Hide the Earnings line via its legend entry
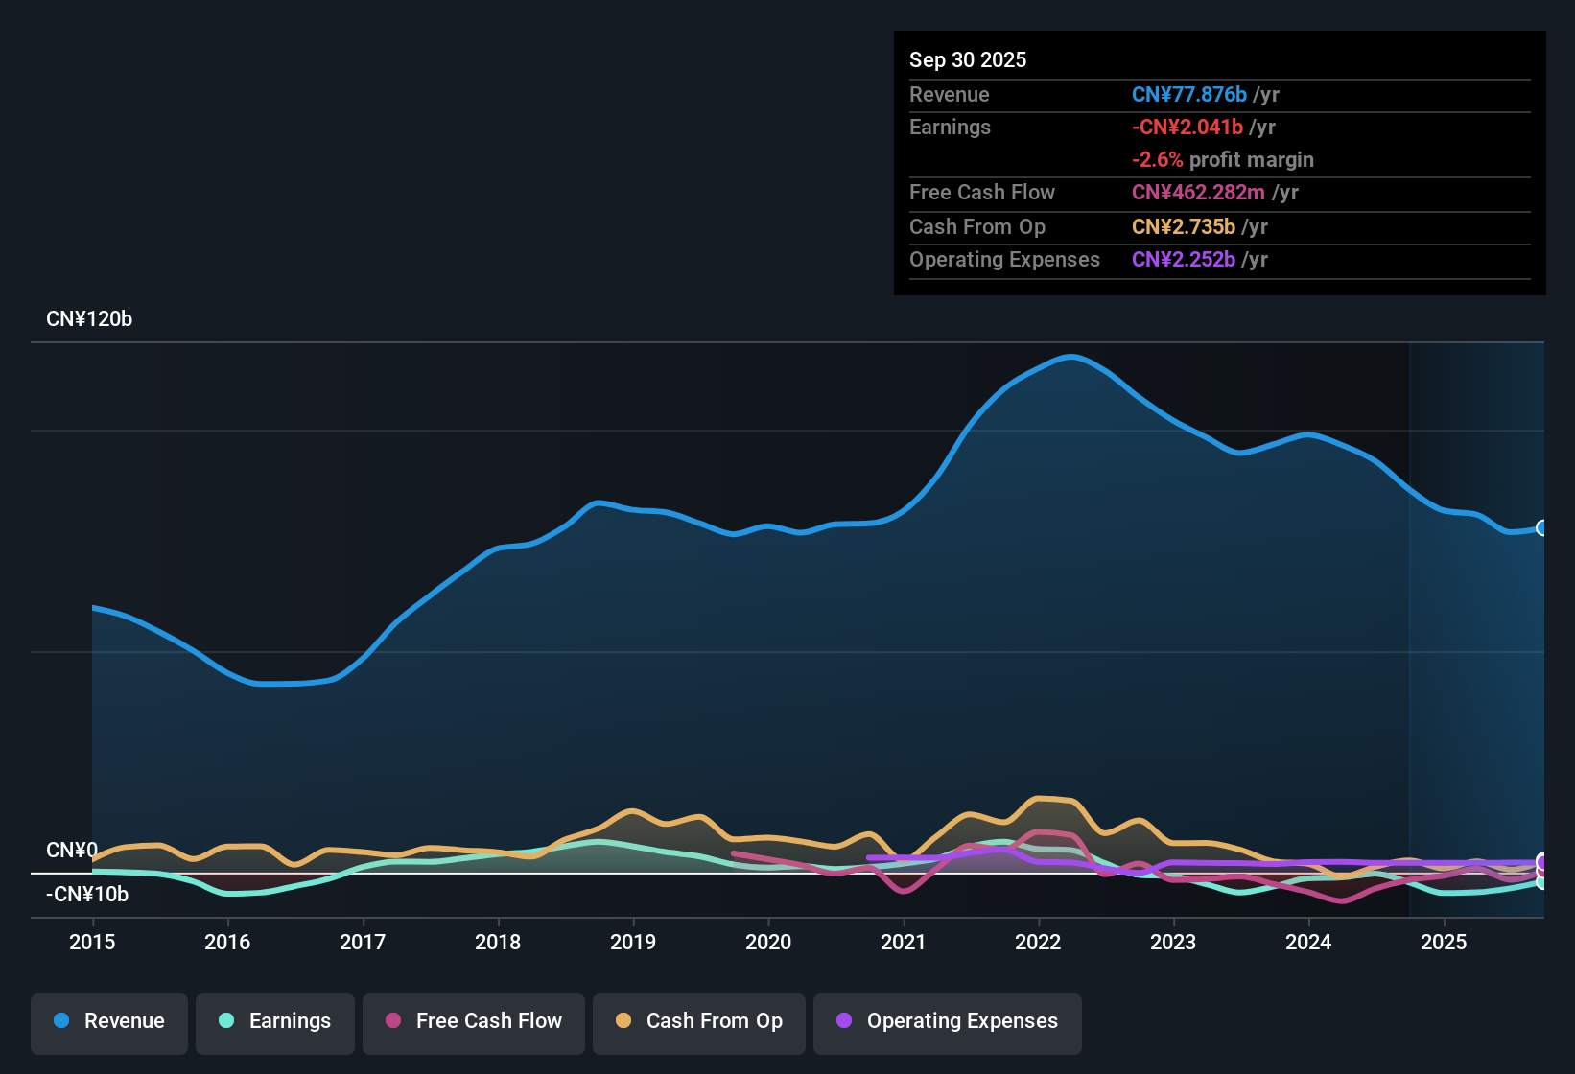The image size is (1575, 1074). click(x=274, y=1021)
